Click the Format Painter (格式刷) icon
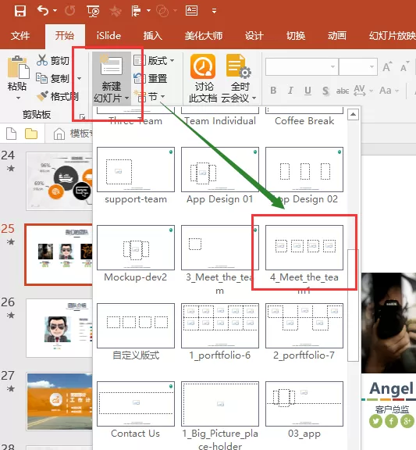416x450 pixels. tap(42, 96)
